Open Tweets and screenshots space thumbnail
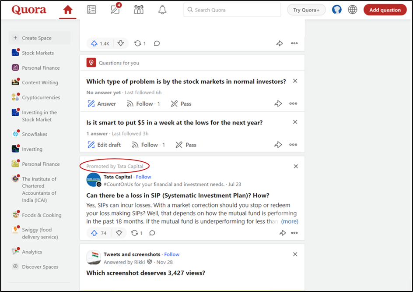The height and width of the screenshot is (292, 413). [94, 258]
